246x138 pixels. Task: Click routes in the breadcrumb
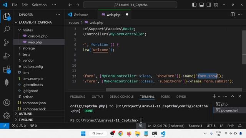(74, 23)
